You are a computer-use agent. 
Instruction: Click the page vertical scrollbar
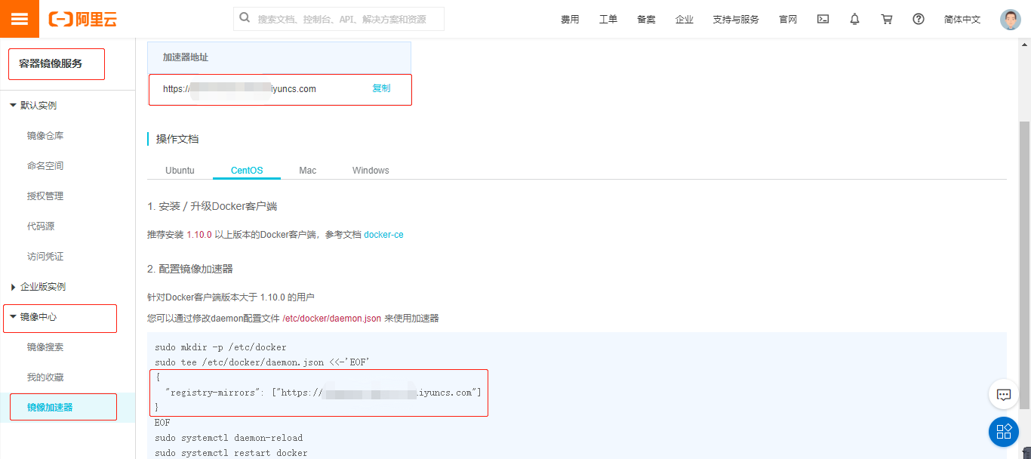click(x=1024, y=264)
